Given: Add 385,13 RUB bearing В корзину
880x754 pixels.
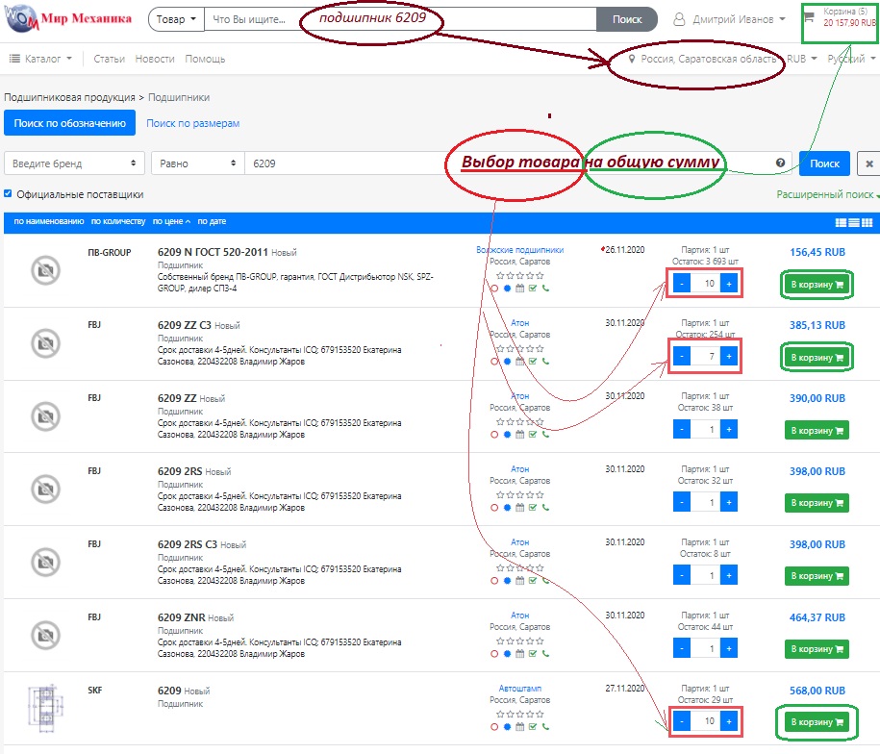Looking at the screenshot, I should [817, 358].
